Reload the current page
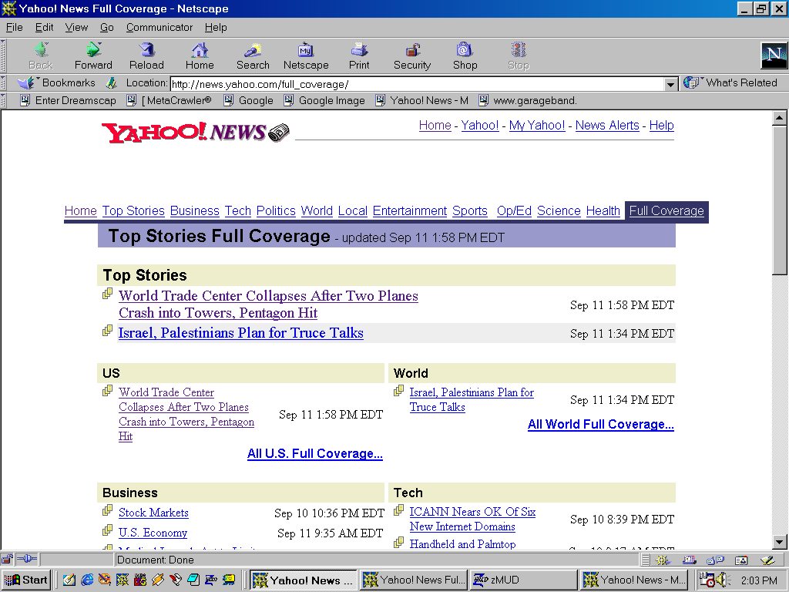 [x=146, y=55]
